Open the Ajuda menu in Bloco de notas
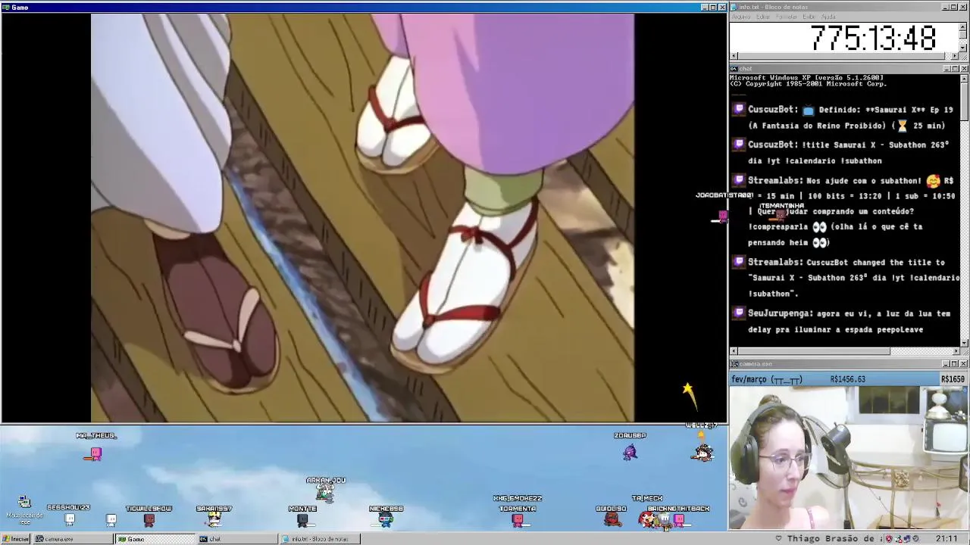 (x=828, y=17)
